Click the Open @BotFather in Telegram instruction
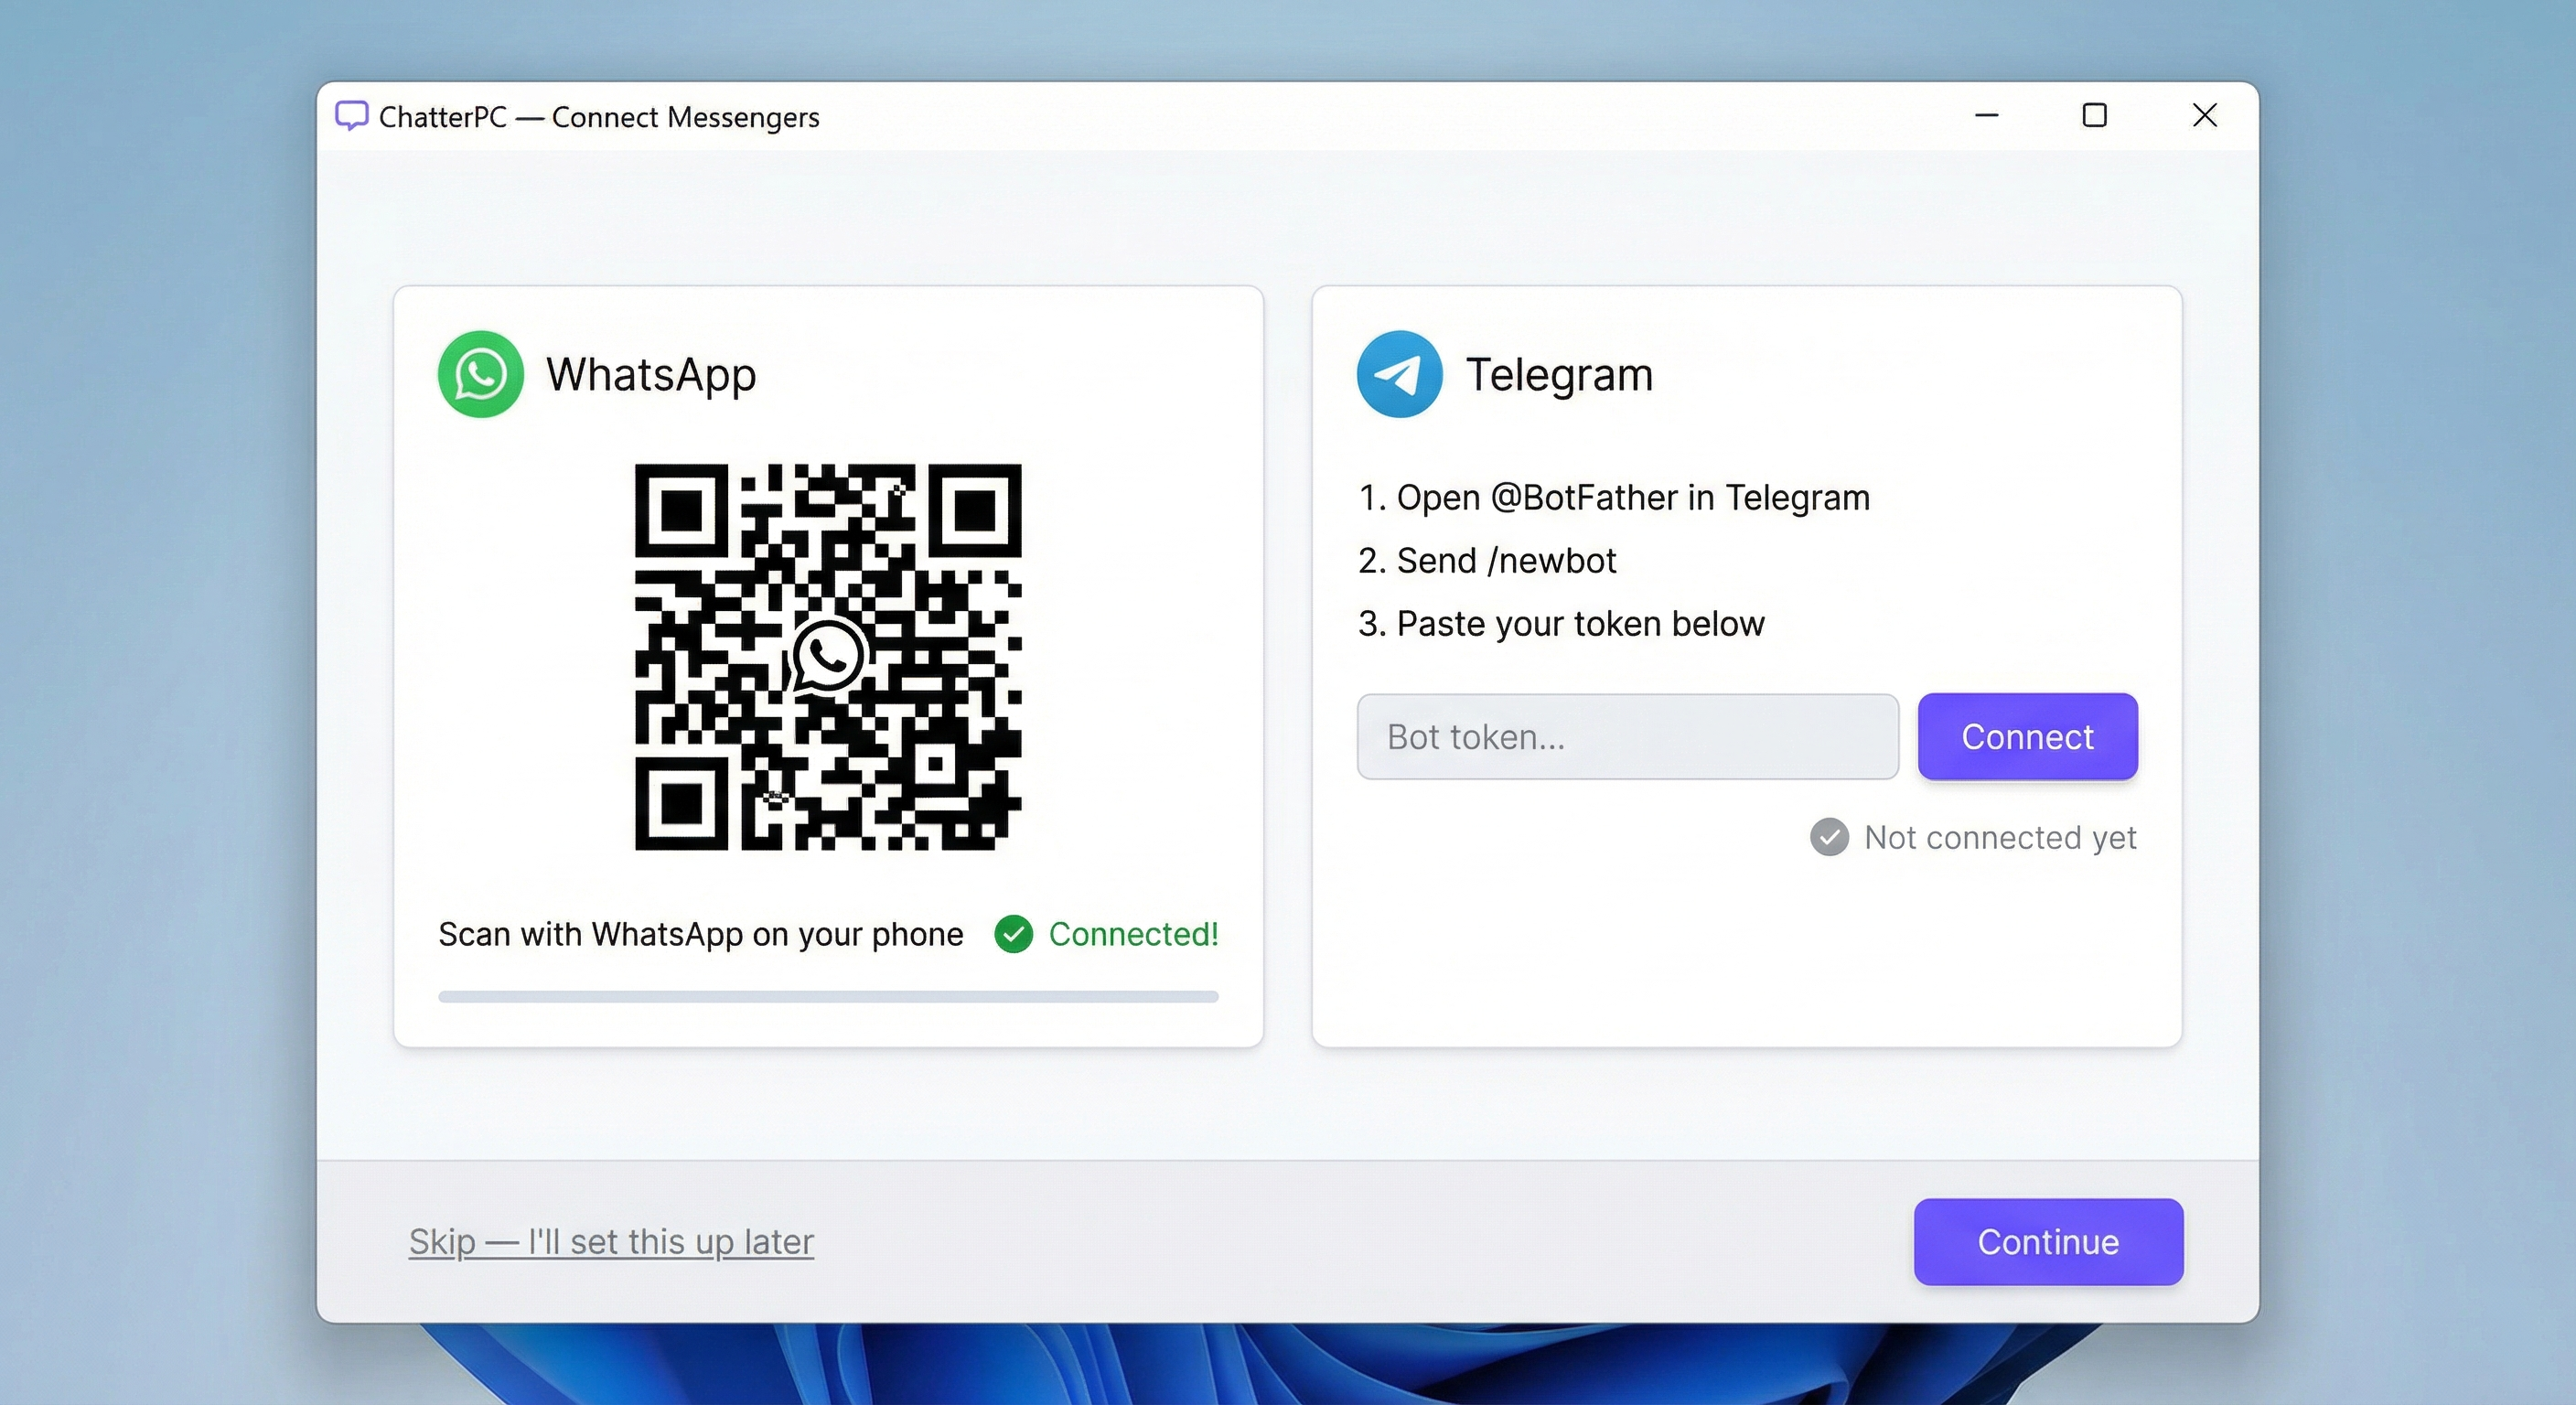This screenshot has width=2576, height=1405. coord(1614,497)
